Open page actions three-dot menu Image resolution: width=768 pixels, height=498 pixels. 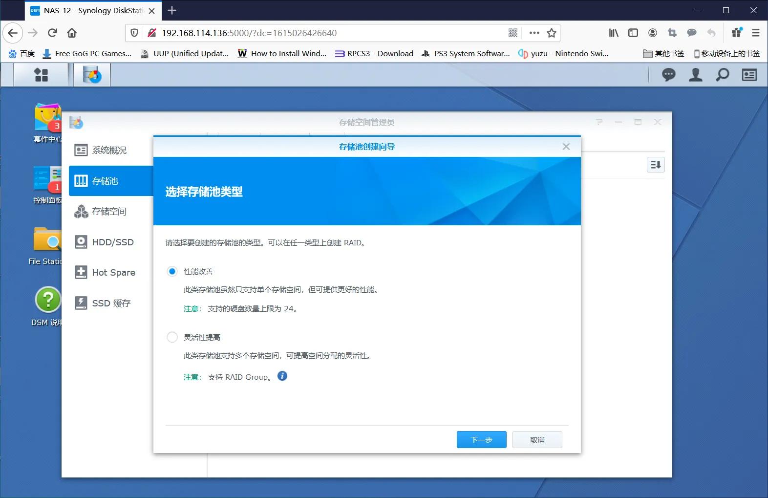tap(534, 33)
